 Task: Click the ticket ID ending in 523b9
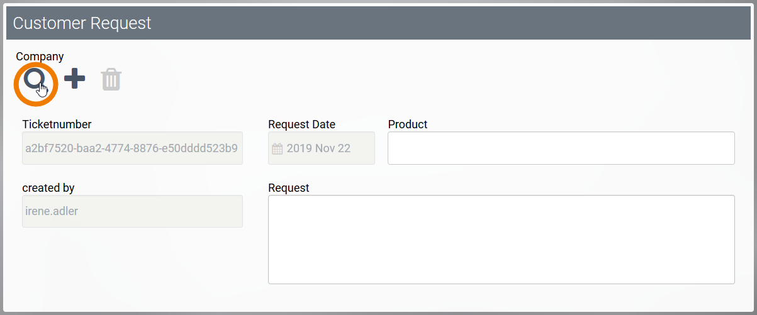[132, 149]
